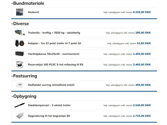Screen dimensions: 167x125
Task: Click the Værktøjskasse toolbox icon
Action: [x=19, y=54]
